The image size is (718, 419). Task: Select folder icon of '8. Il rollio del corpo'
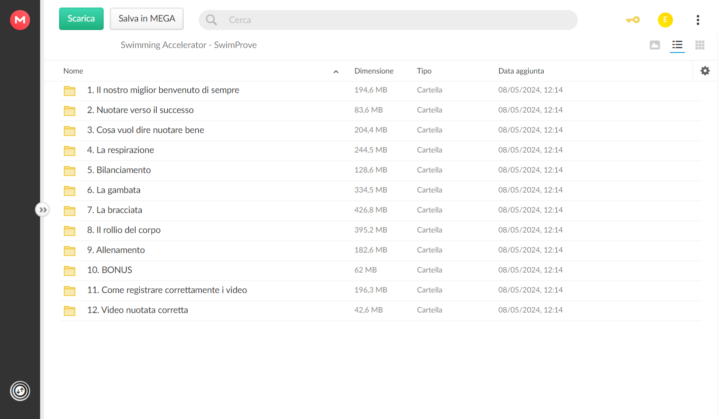point(70,230)
